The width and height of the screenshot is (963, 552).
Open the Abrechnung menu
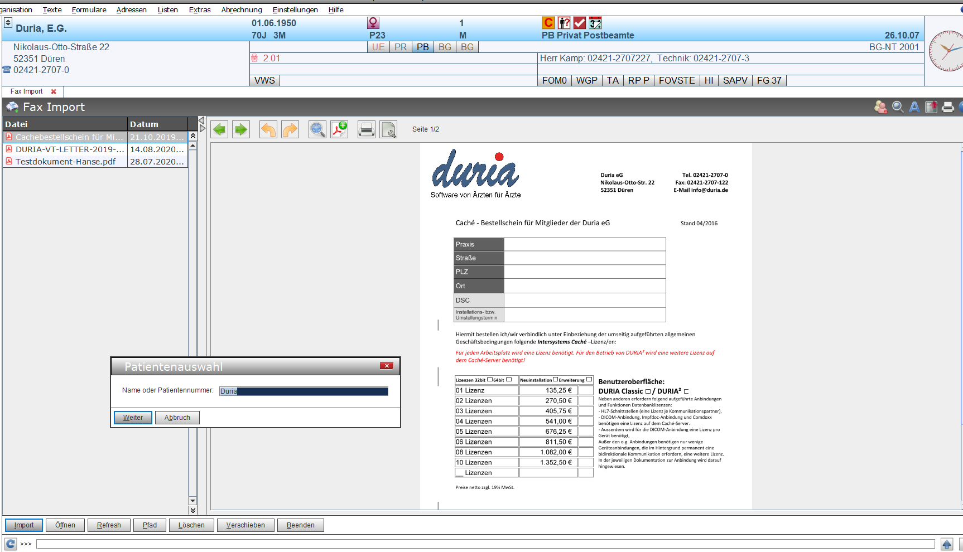pos(241,9)
